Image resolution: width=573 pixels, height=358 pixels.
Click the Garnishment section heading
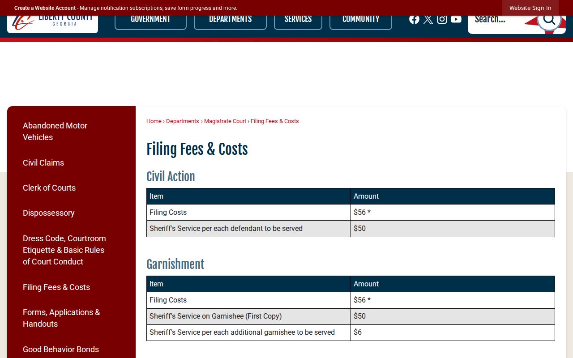click(175, 264)
